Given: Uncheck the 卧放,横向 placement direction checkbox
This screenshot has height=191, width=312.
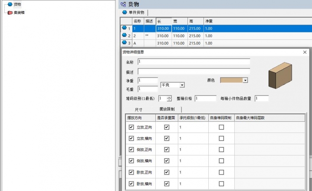Looking at the screenshot, I should click(131, 184).
